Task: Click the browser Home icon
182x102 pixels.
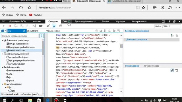Action: click(x=30, y=8)
